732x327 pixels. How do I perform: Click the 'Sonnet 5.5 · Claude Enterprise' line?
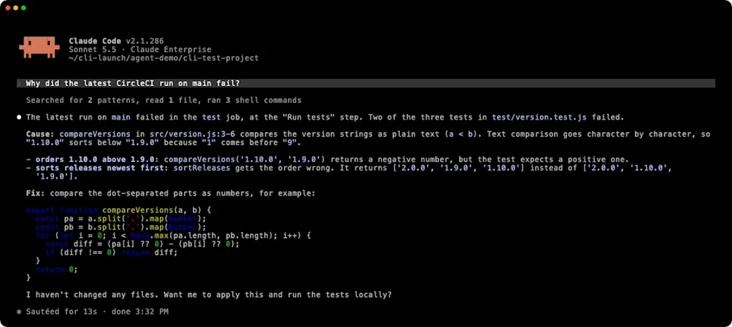click(x=140, y=50)
